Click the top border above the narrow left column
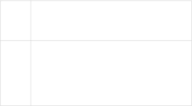Screen dimensions: 192x106 16,1
